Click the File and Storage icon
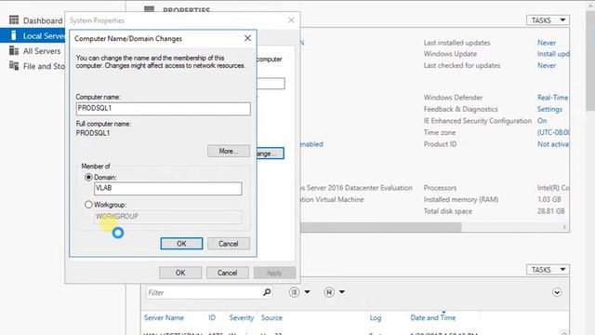 click(x=14, y=66)
